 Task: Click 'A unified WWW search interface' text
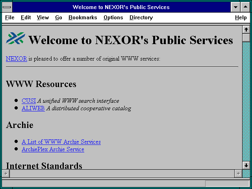coord(78,101)
